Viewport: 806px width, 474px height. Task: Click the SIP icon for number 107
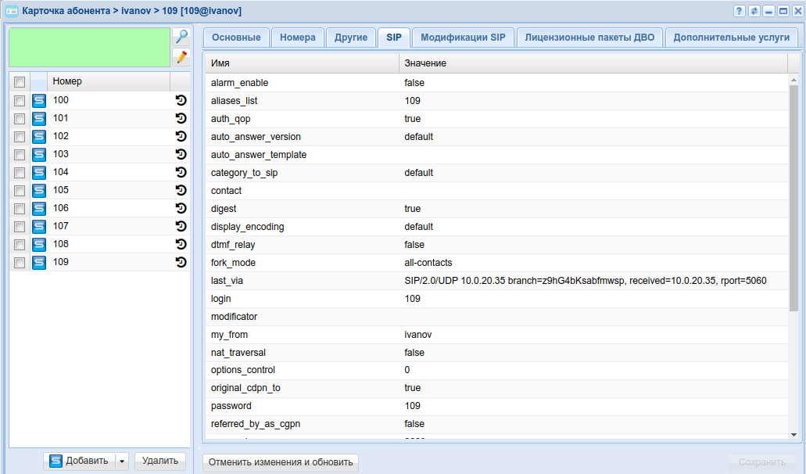pyautogui.click(x=39, y=227)
